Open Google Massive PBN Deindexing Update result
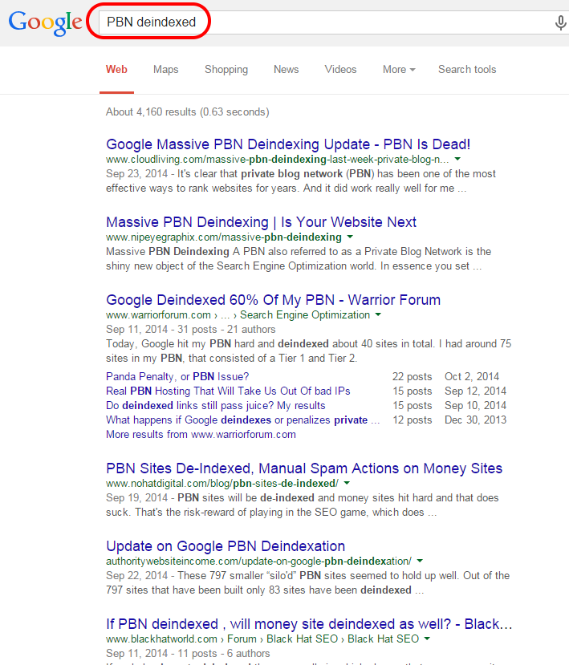The image size is (569, 665). pyautogui.click(x=288, y=144)
